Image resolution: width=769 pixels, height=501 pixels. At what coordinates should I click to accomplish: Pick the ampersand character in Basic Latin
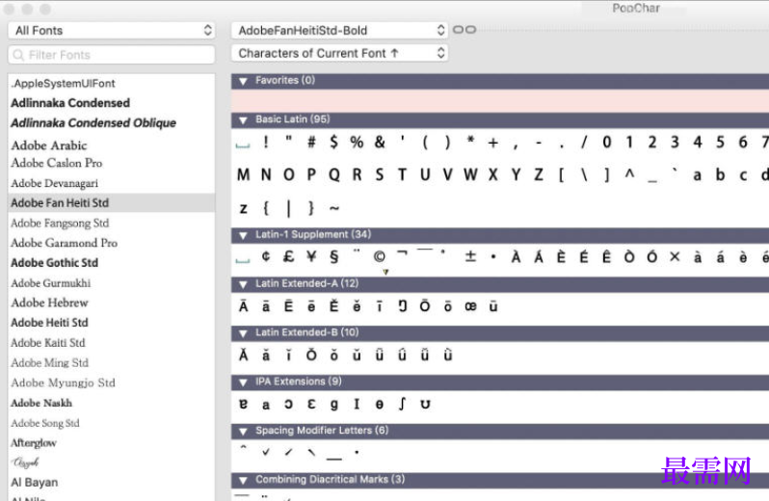click(380, 143)
